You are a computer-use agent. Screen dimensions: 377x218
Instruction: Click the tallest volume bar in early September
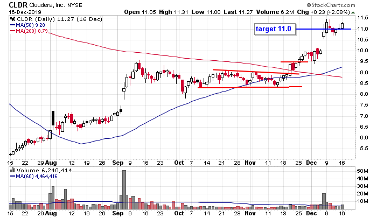[124, 189]
